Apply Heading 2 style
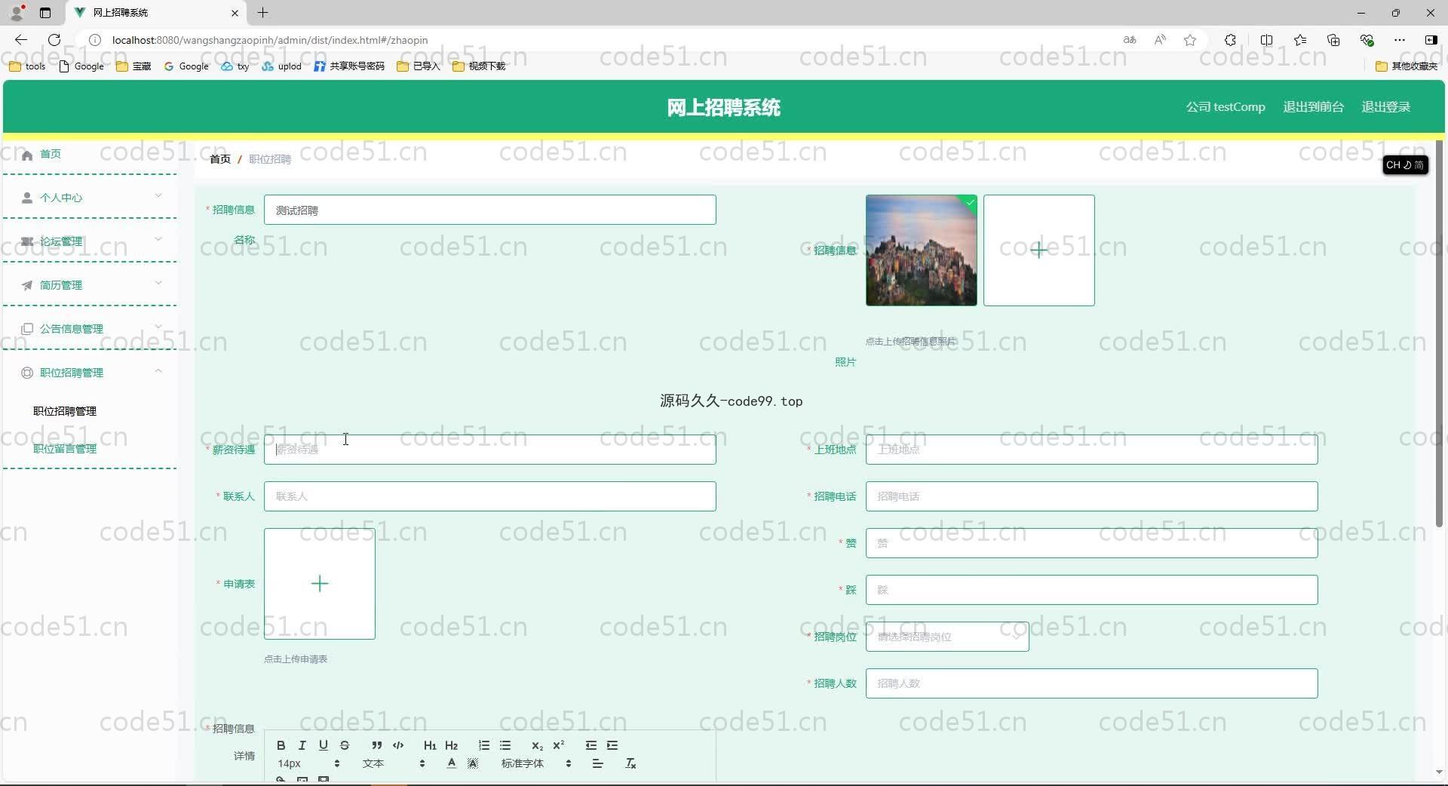 [452, 745]
